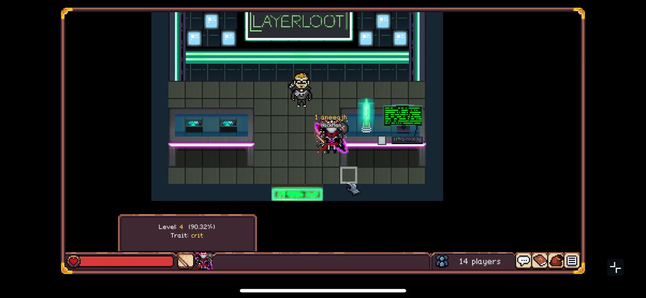This screenshot has height=298, width=646.
Task: Click the character avatar portrait in bar
Action: pyautogui.click(x=204, y=261)
